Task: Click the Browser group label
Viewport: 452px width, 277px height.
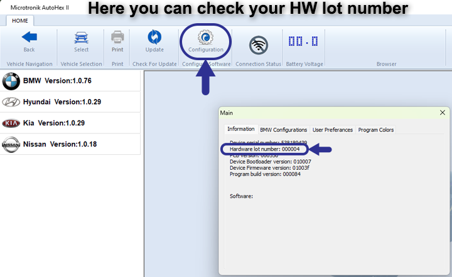Action: [x=386, y=64]
